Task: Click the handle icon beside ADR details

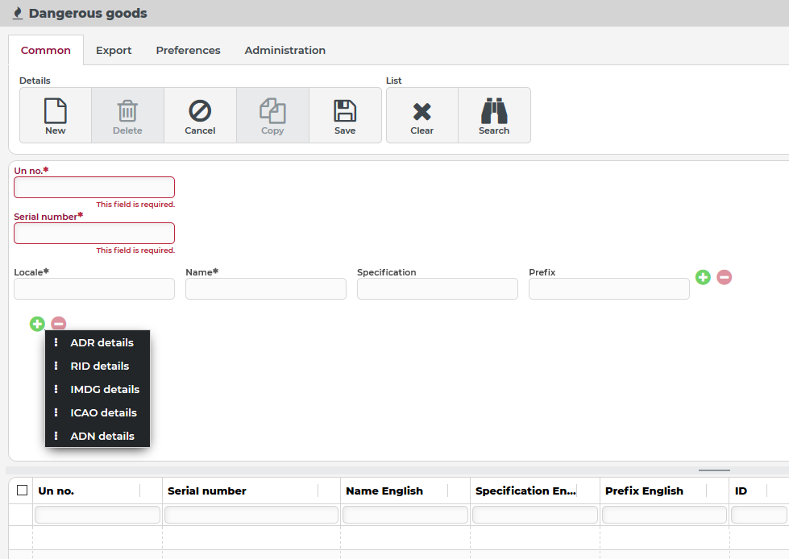Action: point(56,342)
